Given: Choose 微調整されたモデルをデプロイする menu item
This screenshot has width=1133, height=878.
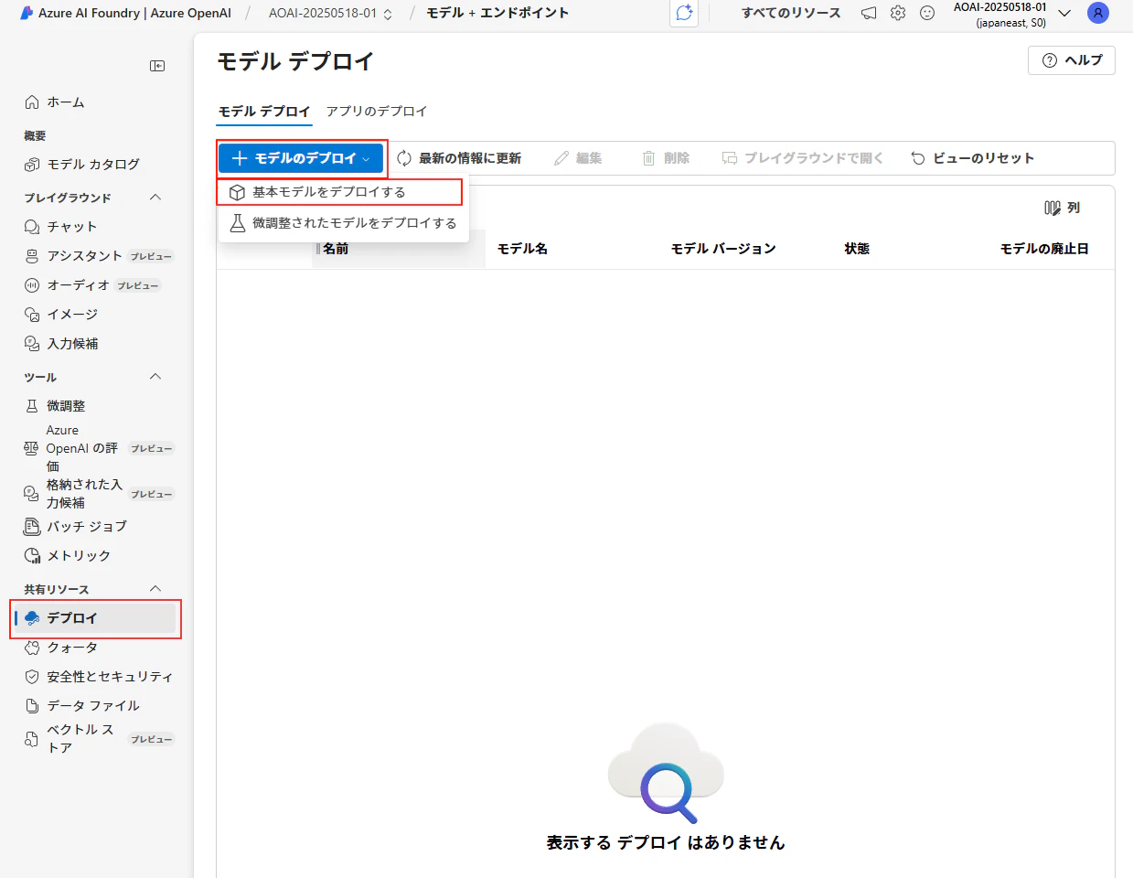Looking at the screenshot, I should point(343,223).
